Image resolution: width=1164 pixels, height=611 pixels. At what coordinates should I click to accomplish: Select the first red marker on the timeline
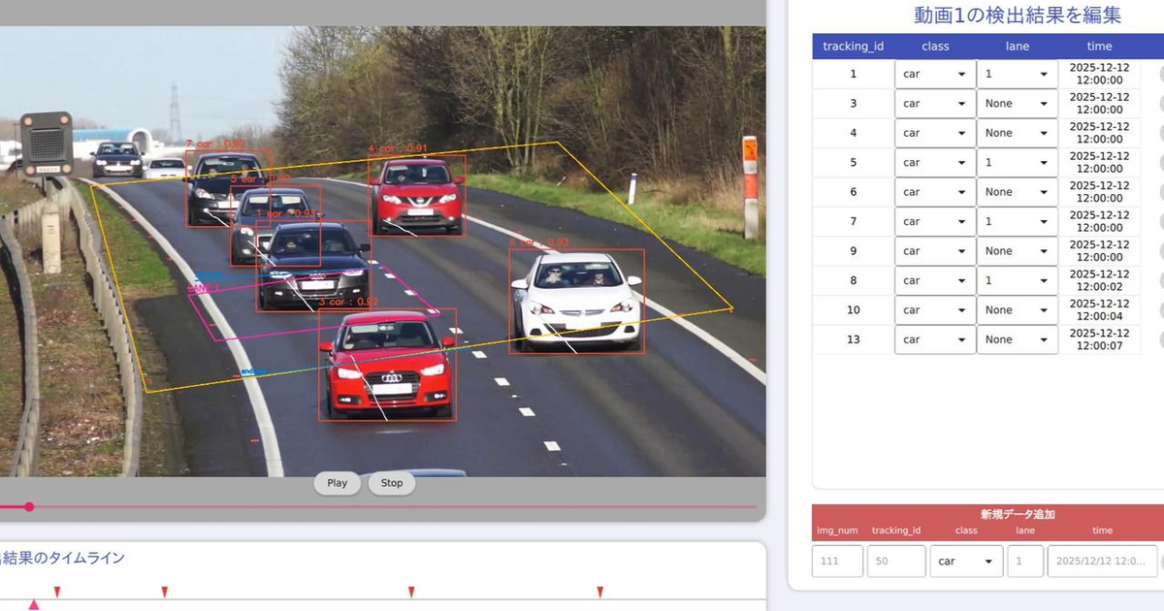58,590
